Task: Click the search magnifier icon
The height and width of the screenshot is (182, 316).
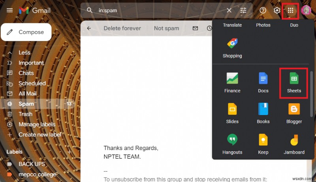Action: [x=90, y=10]
